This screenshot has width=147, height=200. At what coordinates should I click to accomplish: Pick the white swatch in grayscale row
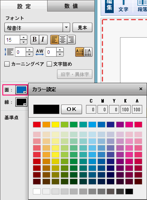pyautogui.click(x=37, y=191)
